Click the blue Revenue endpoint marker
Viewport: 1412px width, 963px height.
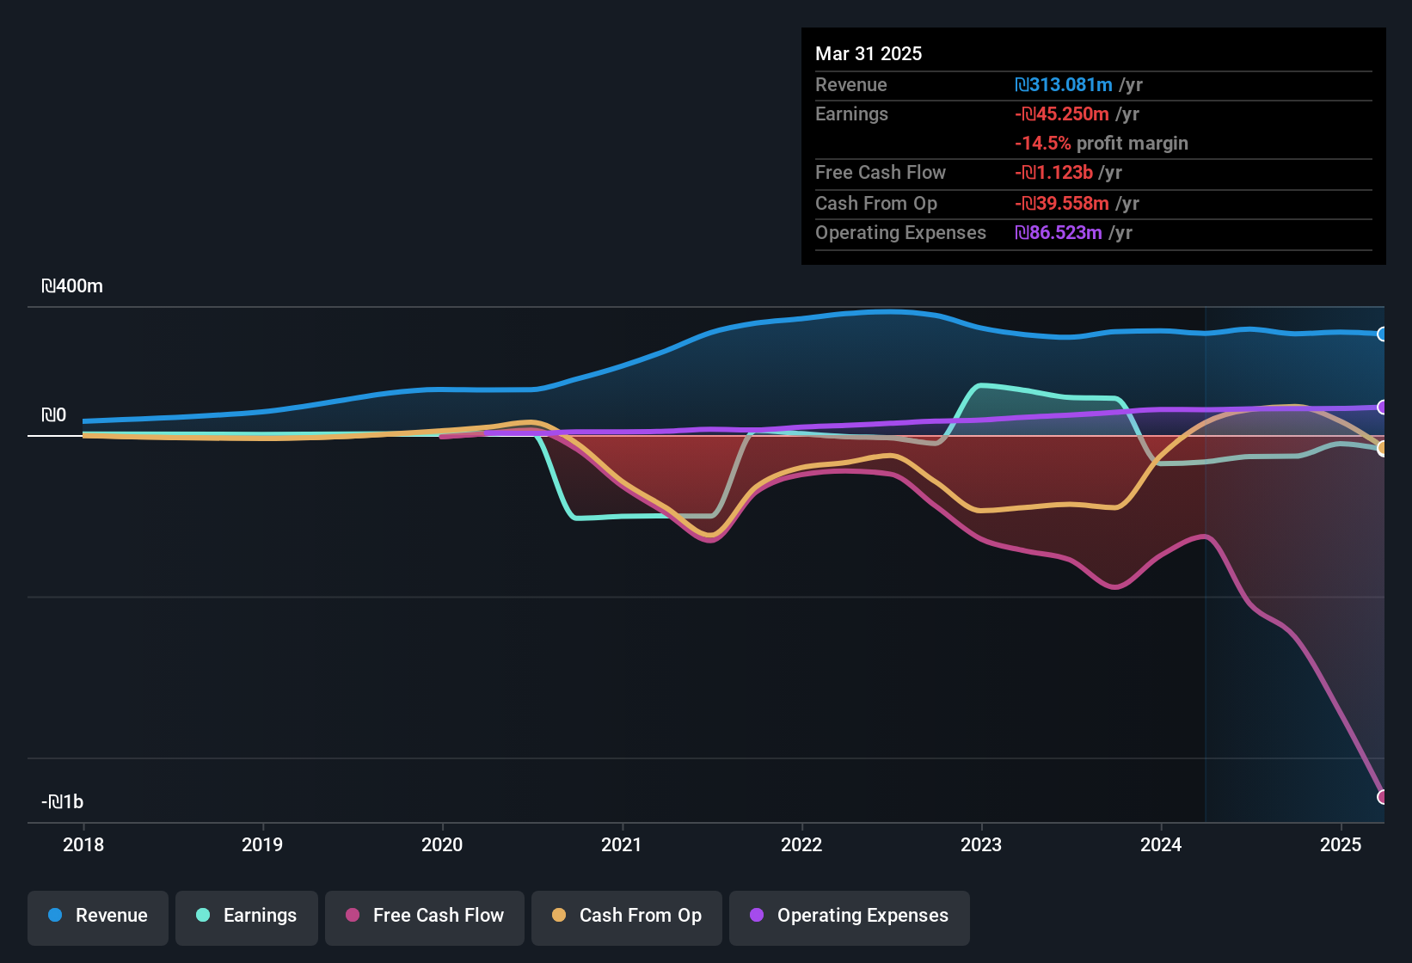pos(1382,334)
